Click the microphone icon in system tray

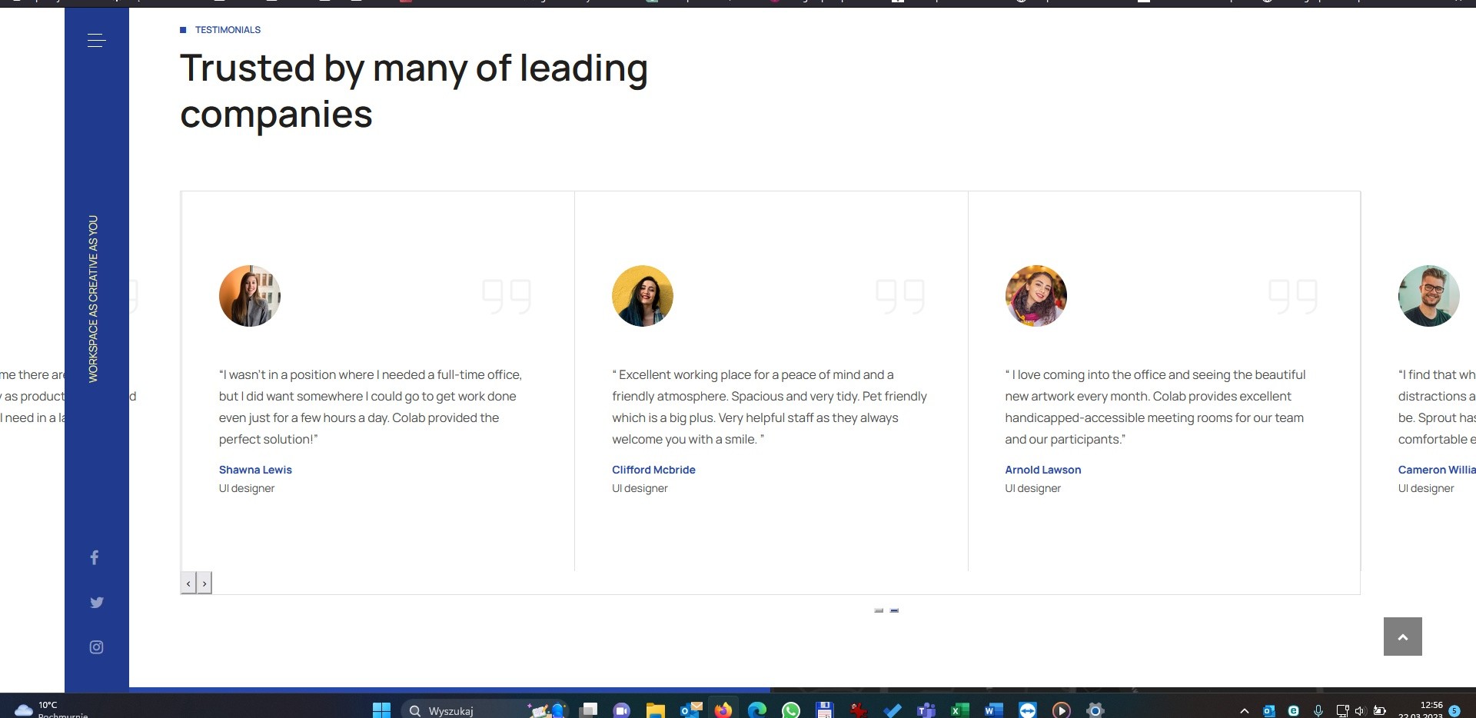[1318, 711]
